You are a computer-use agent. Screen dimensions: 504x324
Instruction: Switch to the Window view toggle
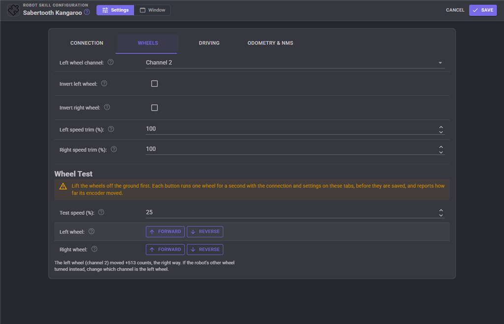point(153,10)
